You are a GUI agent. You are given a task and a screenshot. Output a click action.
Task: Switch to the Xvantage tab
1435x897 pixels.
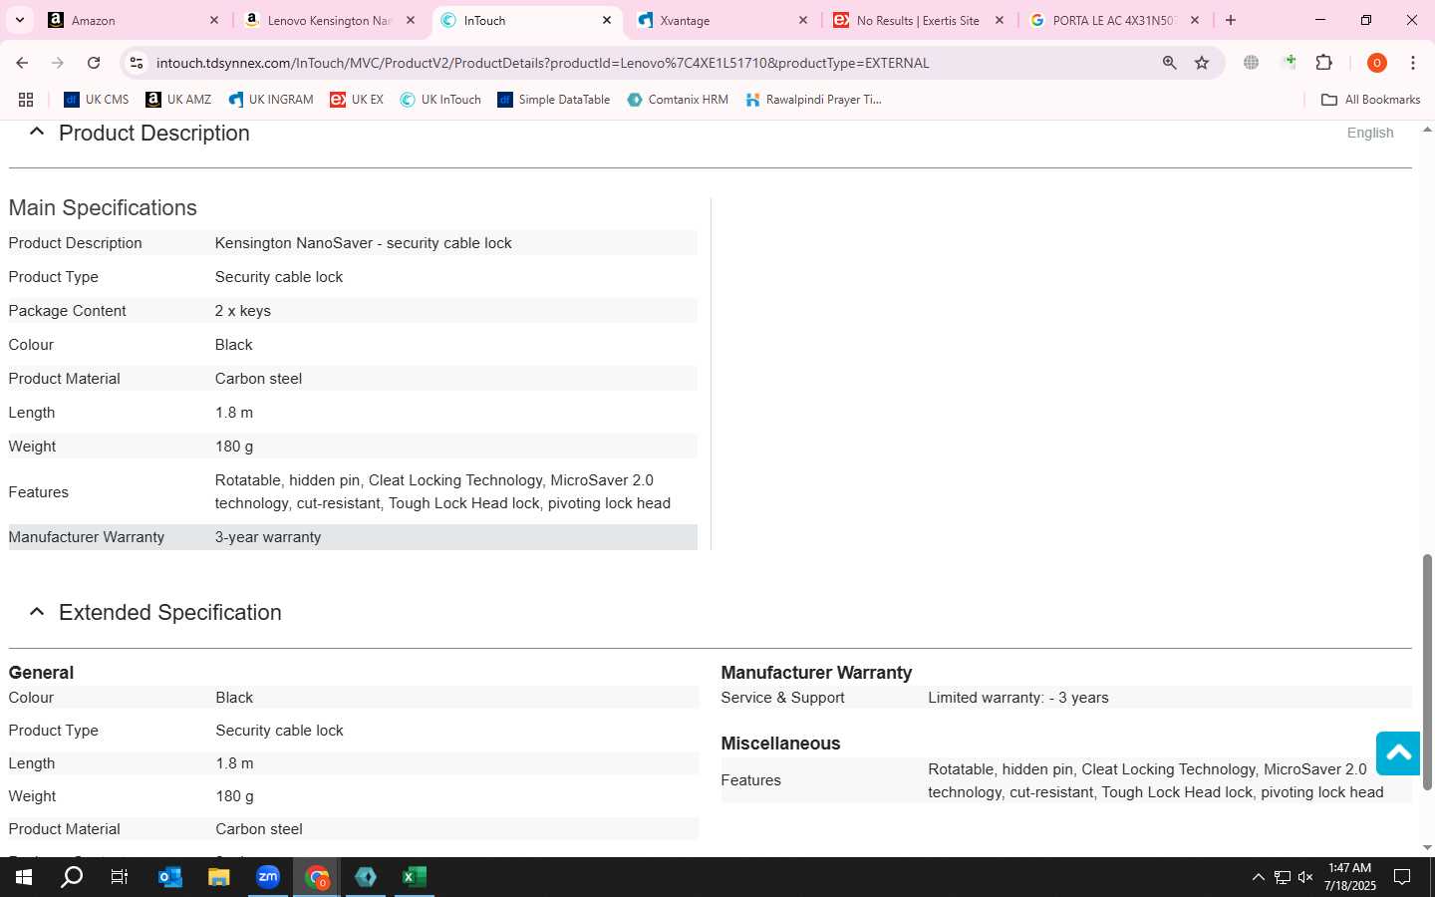coord(722,20)
